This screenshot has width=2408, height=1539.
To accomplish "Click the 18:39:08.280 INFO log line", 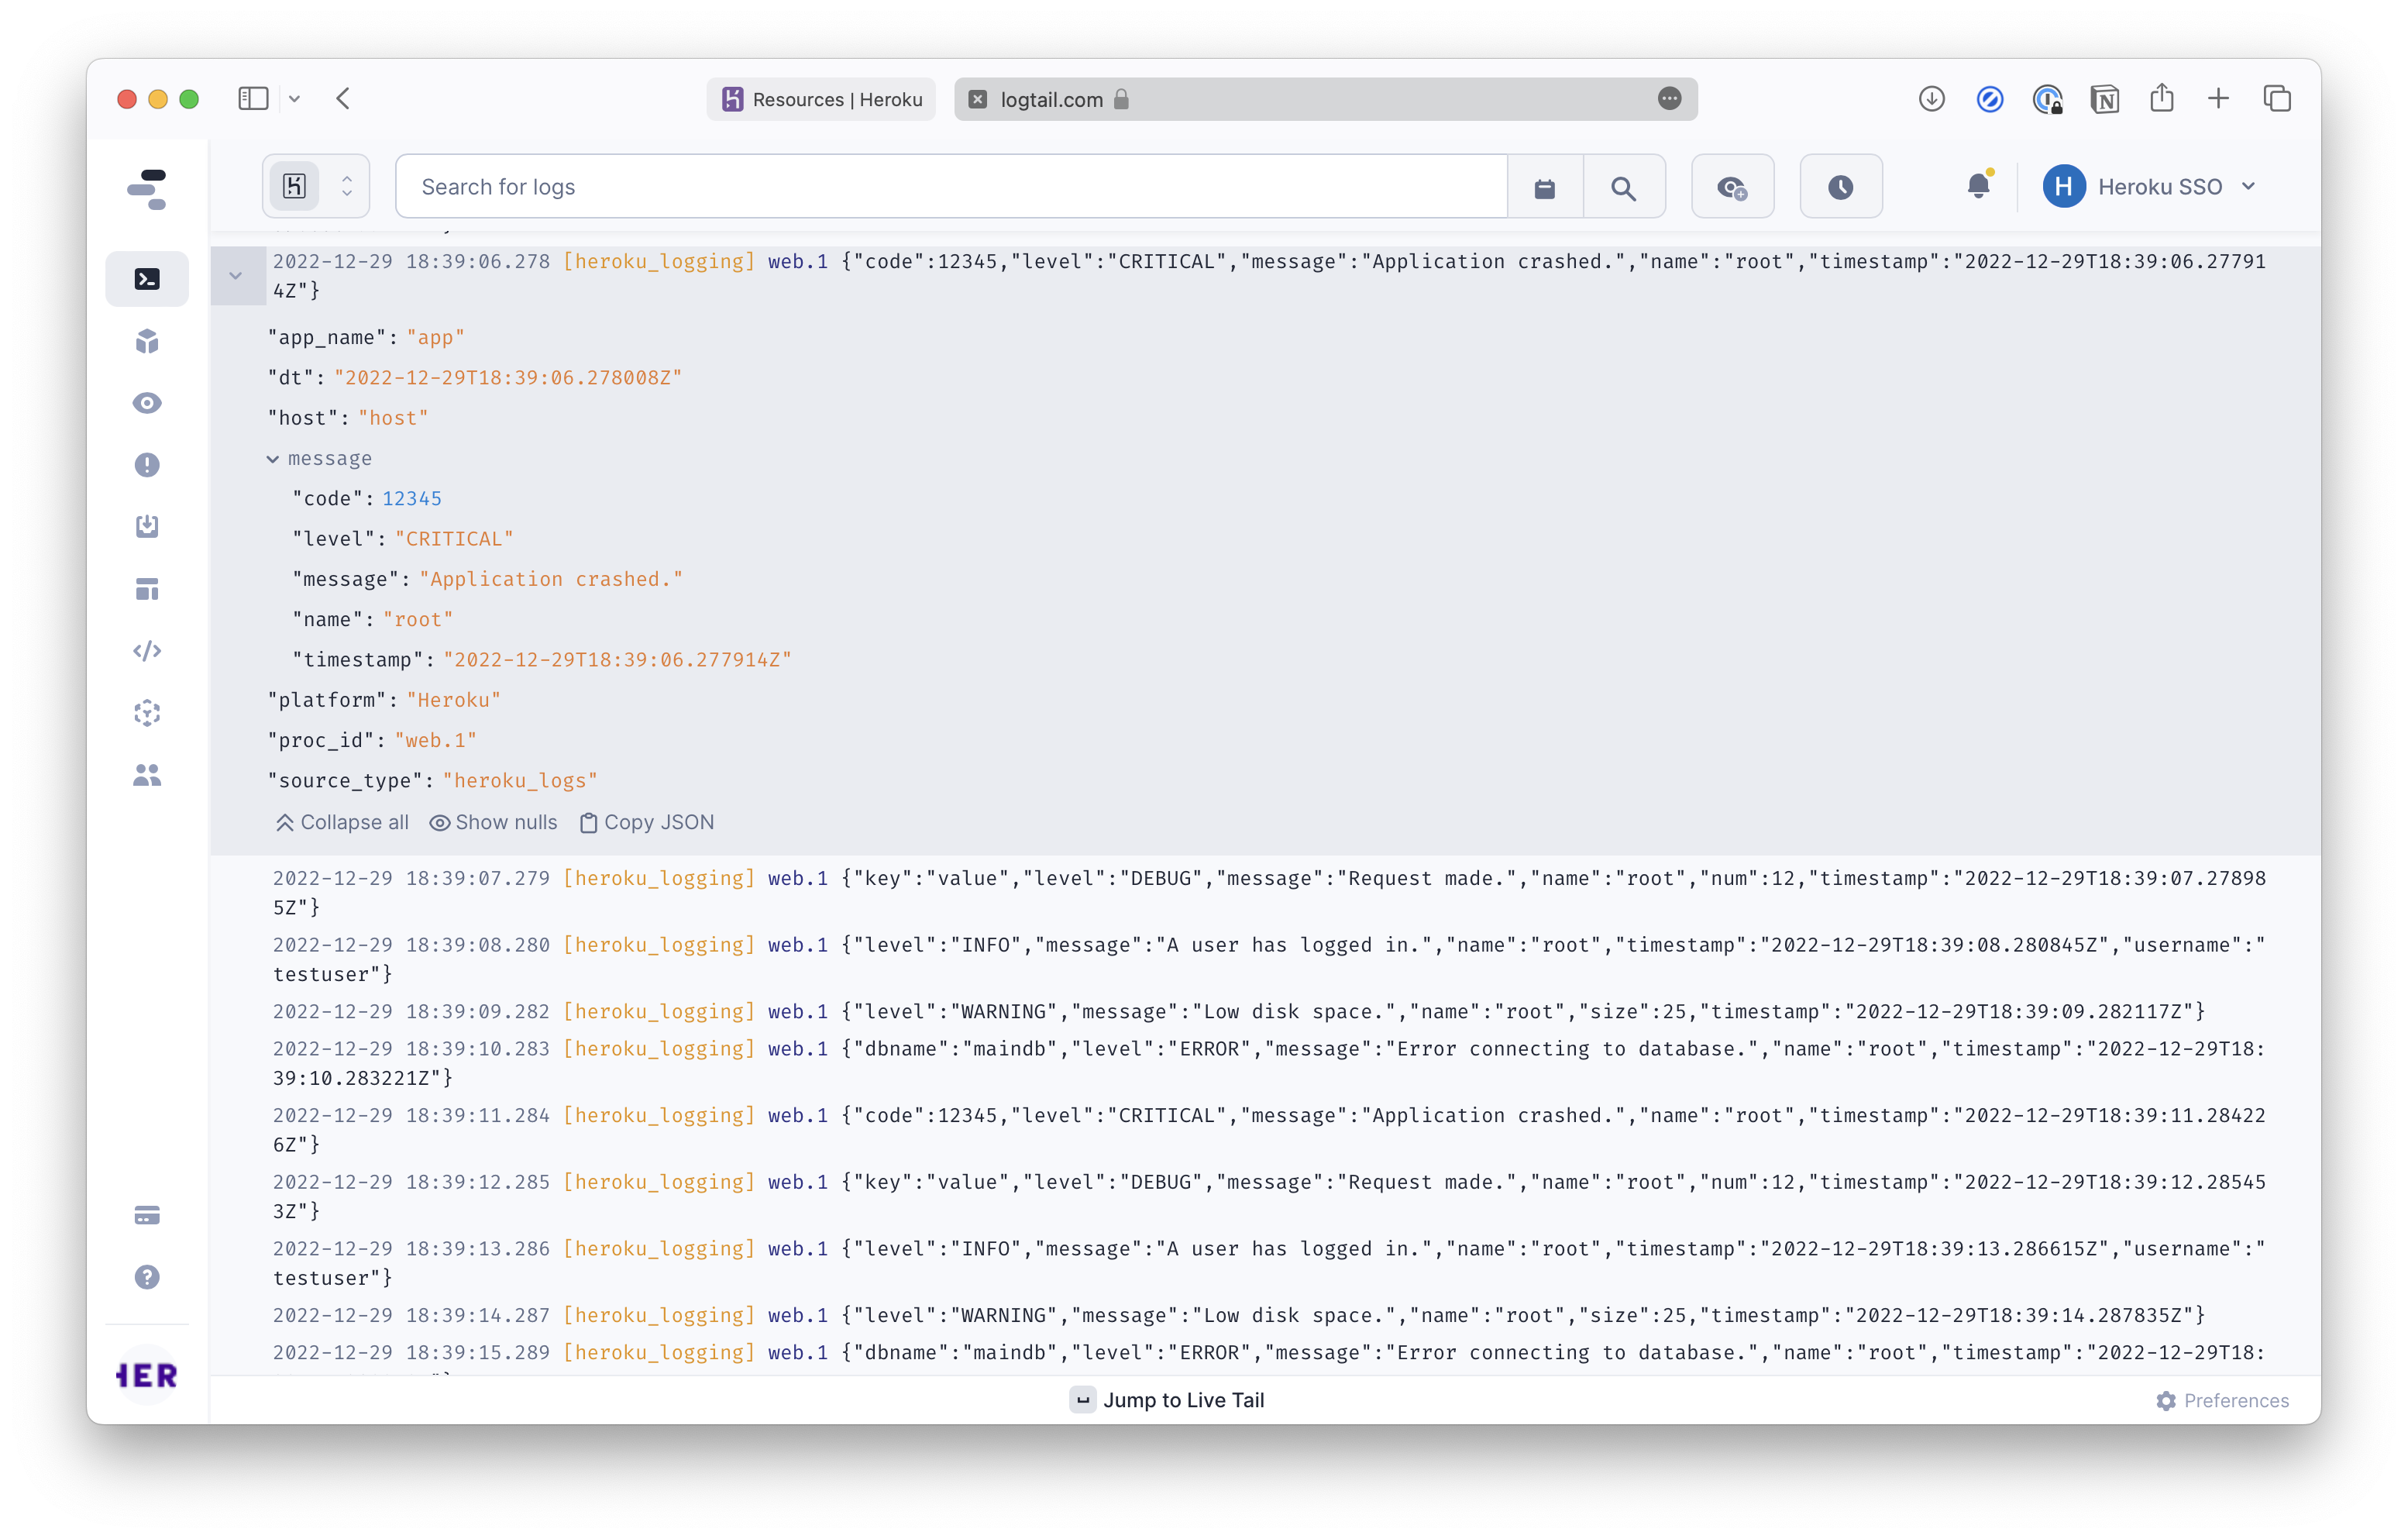I will (1270, 959).
